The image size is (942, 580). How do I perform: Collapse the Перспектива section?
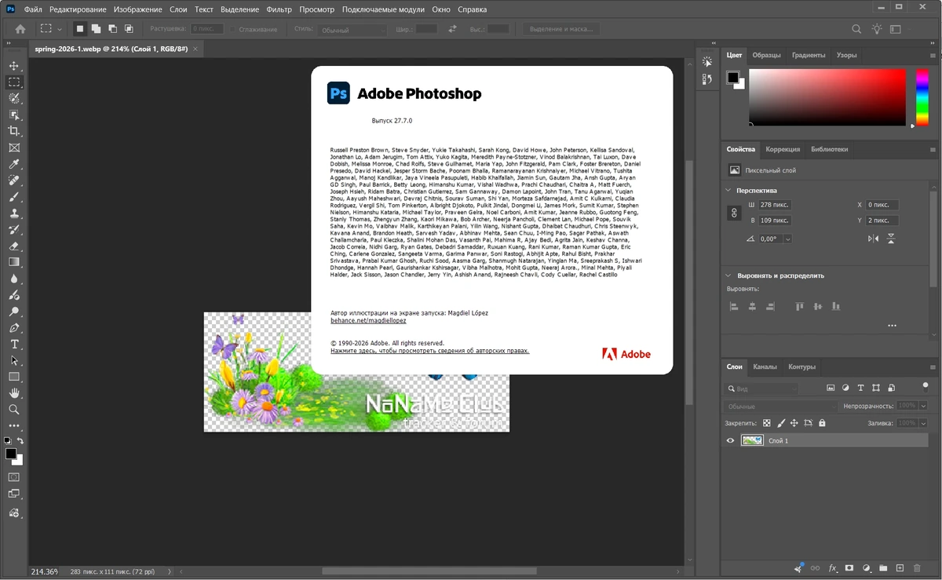coord(728,190)
